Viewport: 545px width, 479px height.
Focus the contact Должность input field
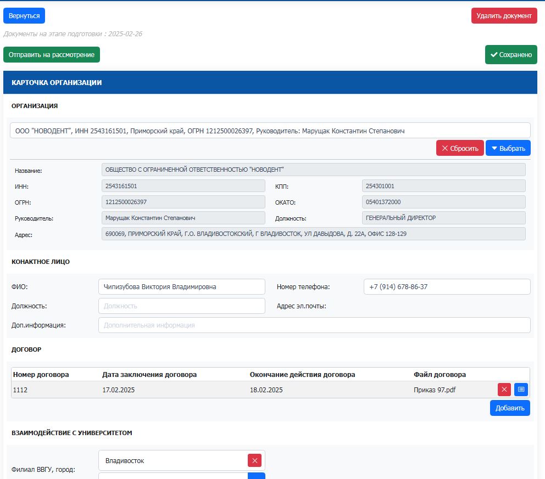click(x=181, y=306)
